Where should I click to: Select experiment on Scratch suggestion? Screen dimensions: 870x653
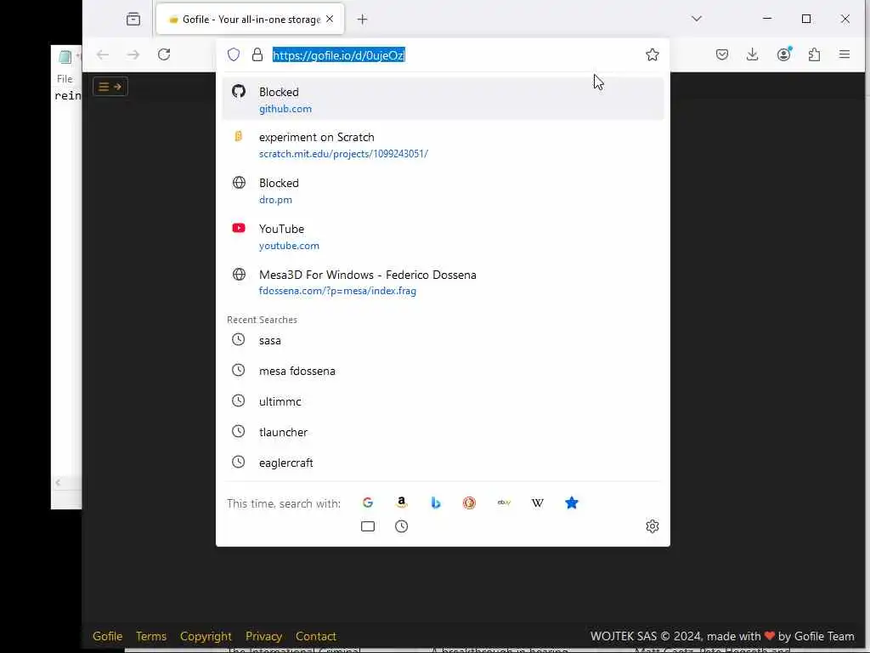pyautogui.click(x=443, y=145)
